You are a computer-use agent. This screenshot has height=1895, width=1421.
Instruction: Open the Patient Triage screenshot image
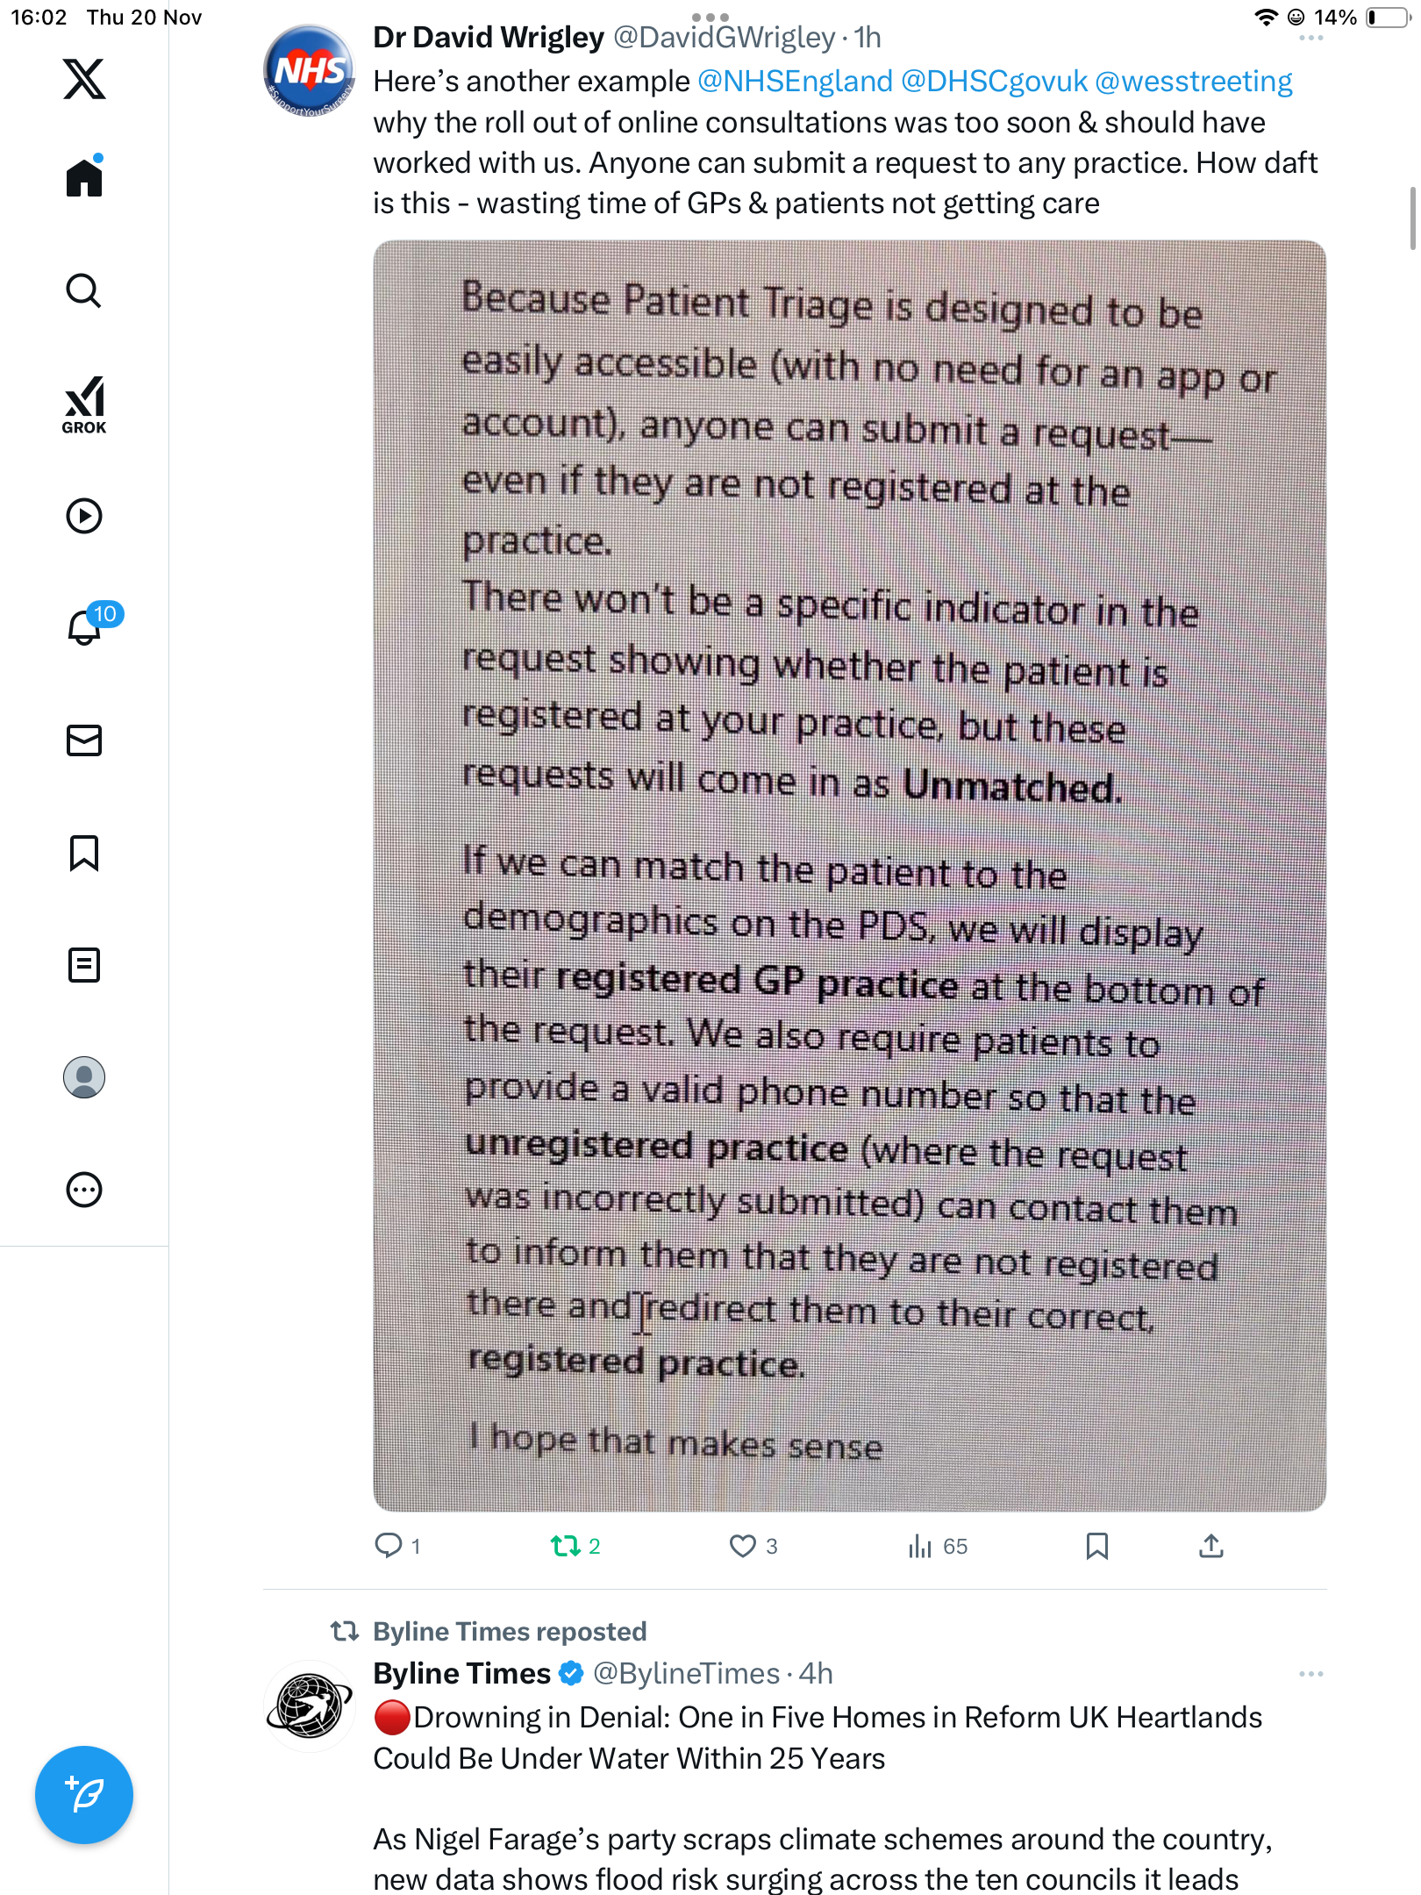pos(849,876)
